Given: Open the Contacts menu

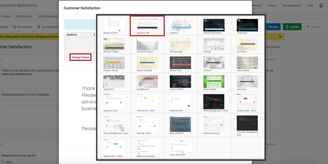Looking at the screenshot, I should pos(257,5).
